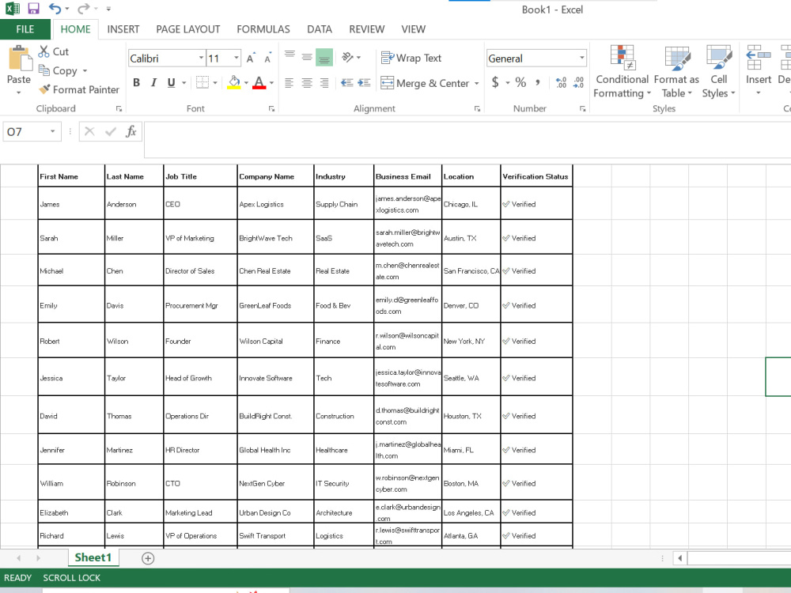
Task: Open Borders dropdown arrow
Action: click(x=215, y=83)
